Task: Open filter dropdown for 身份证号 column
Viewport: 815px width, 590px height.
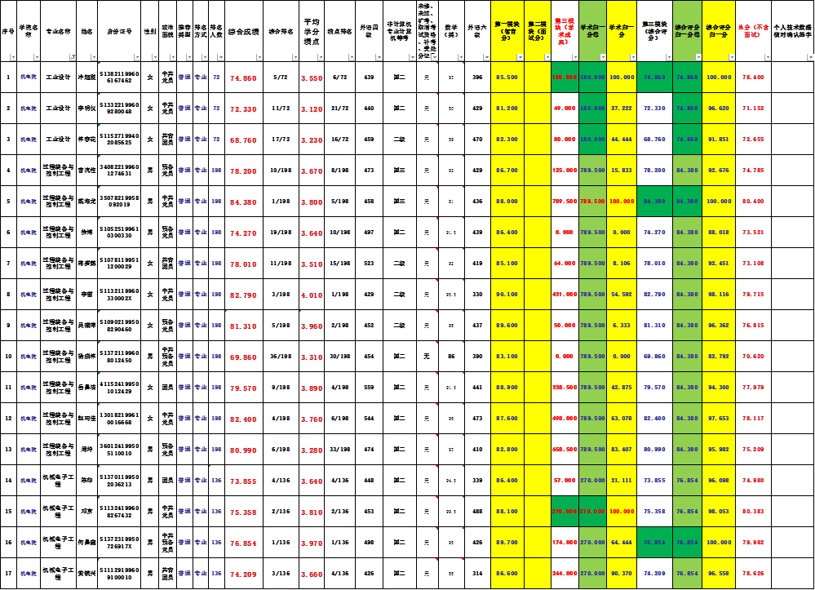Action: 135,57
